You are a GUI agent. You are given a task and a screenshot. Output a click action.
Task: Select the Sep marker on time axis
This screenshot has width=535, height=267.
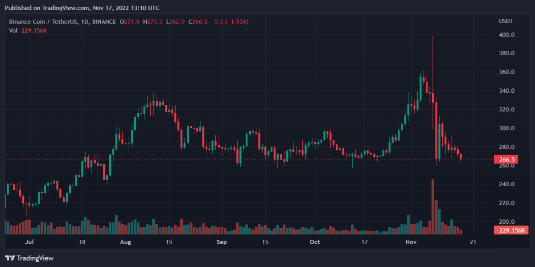(222, 242)
